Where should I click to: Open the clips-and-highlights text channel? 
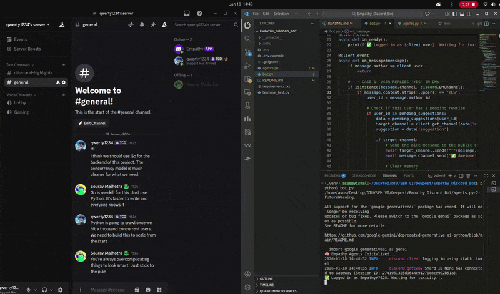33,72
